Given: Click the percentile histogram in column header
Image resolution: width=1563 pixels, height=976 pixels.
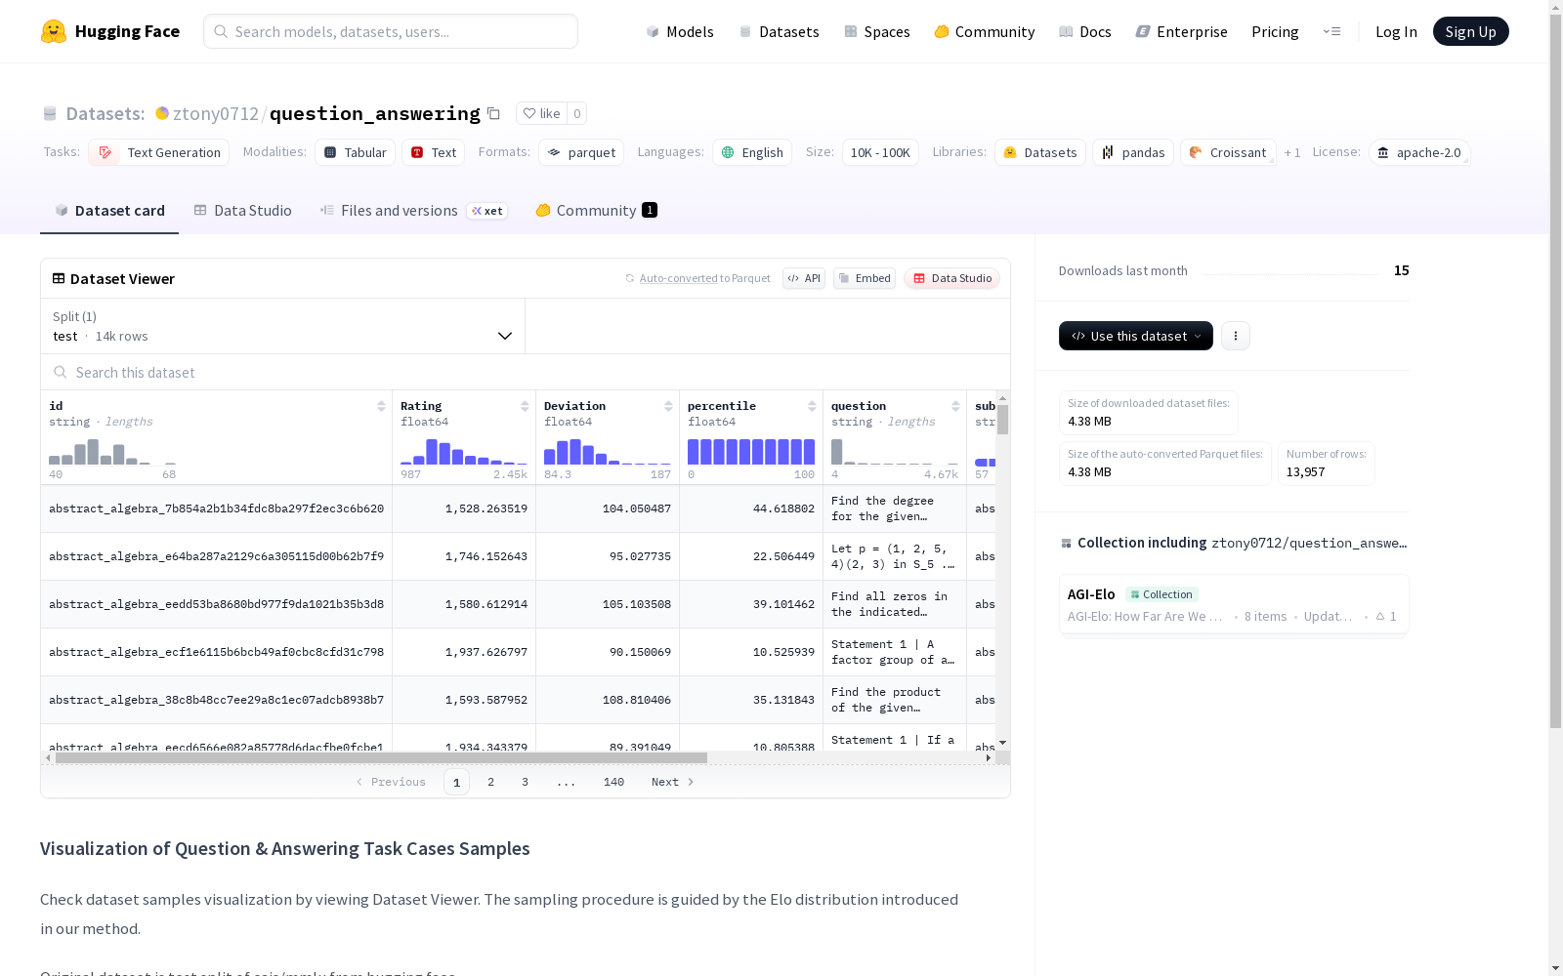Looking at the screenshot, I should (x=751, y=452).
